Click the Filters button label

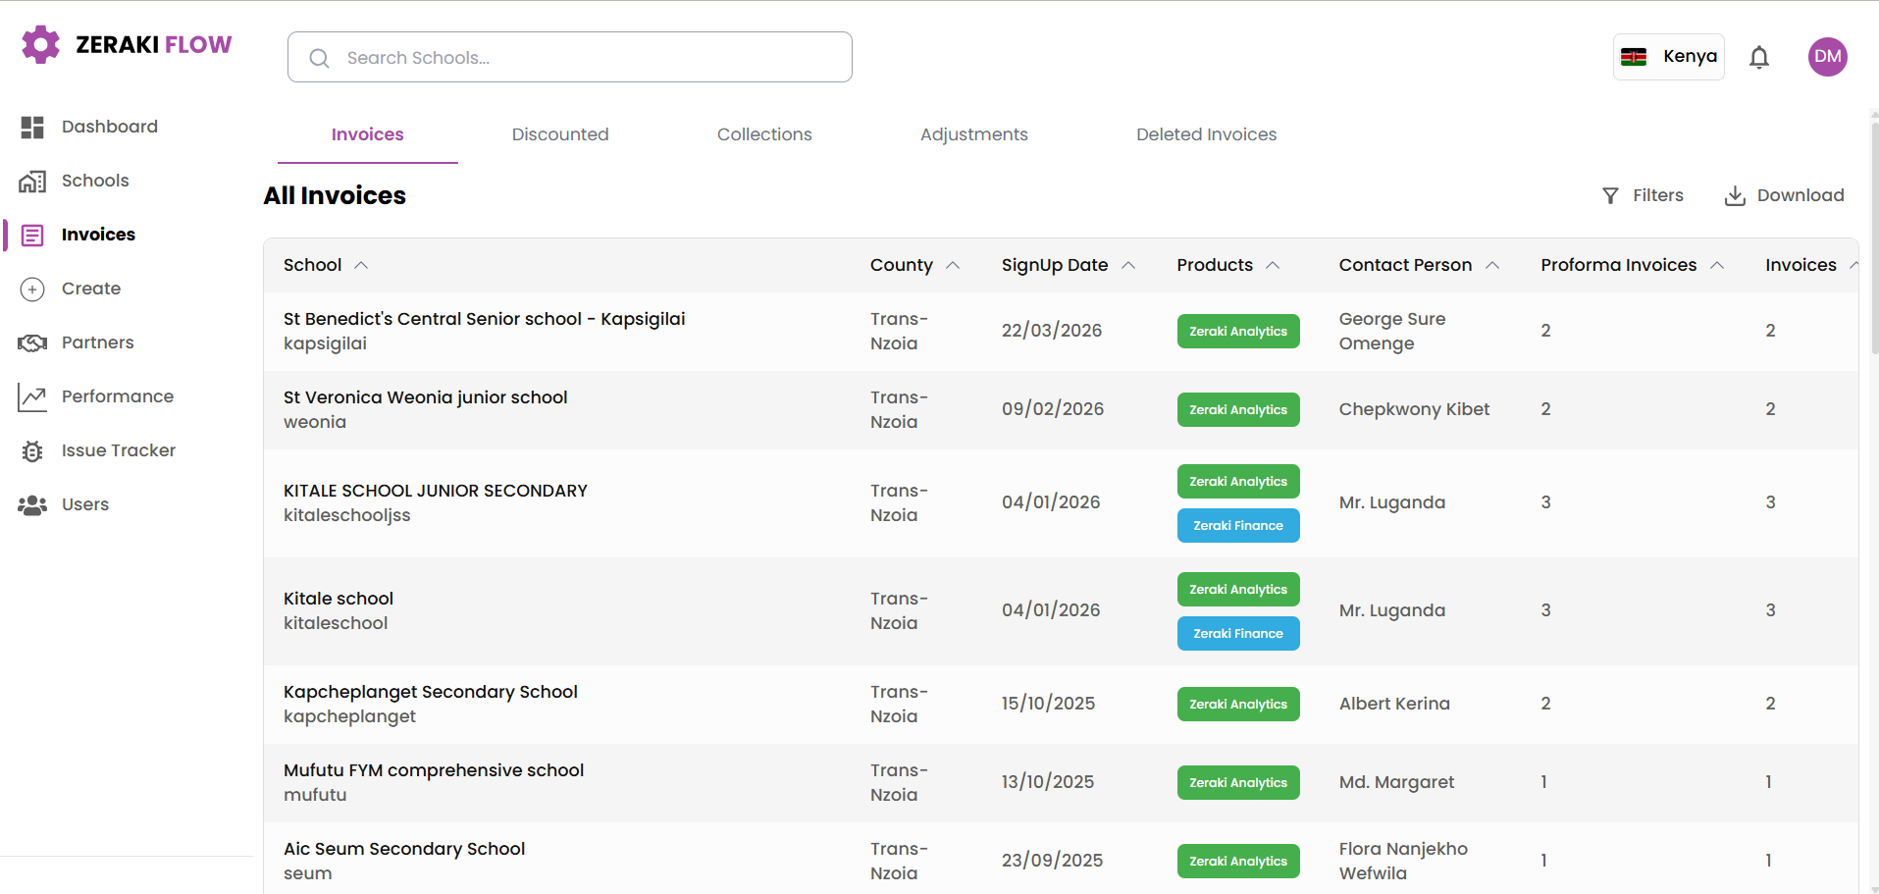tap(1658, 195)
